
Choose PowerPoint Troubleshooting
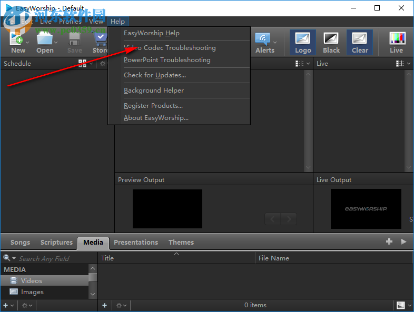click(x=179, y=60)
